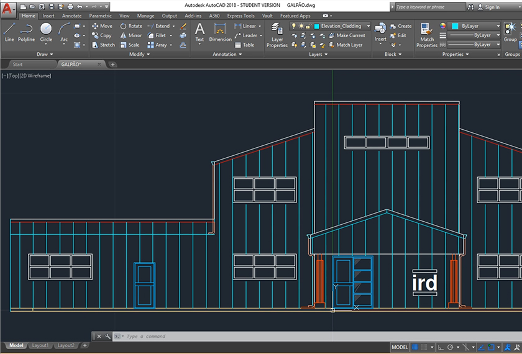Open Layer Properties manager
Screen dimensions: 522x354
point(277,35)
